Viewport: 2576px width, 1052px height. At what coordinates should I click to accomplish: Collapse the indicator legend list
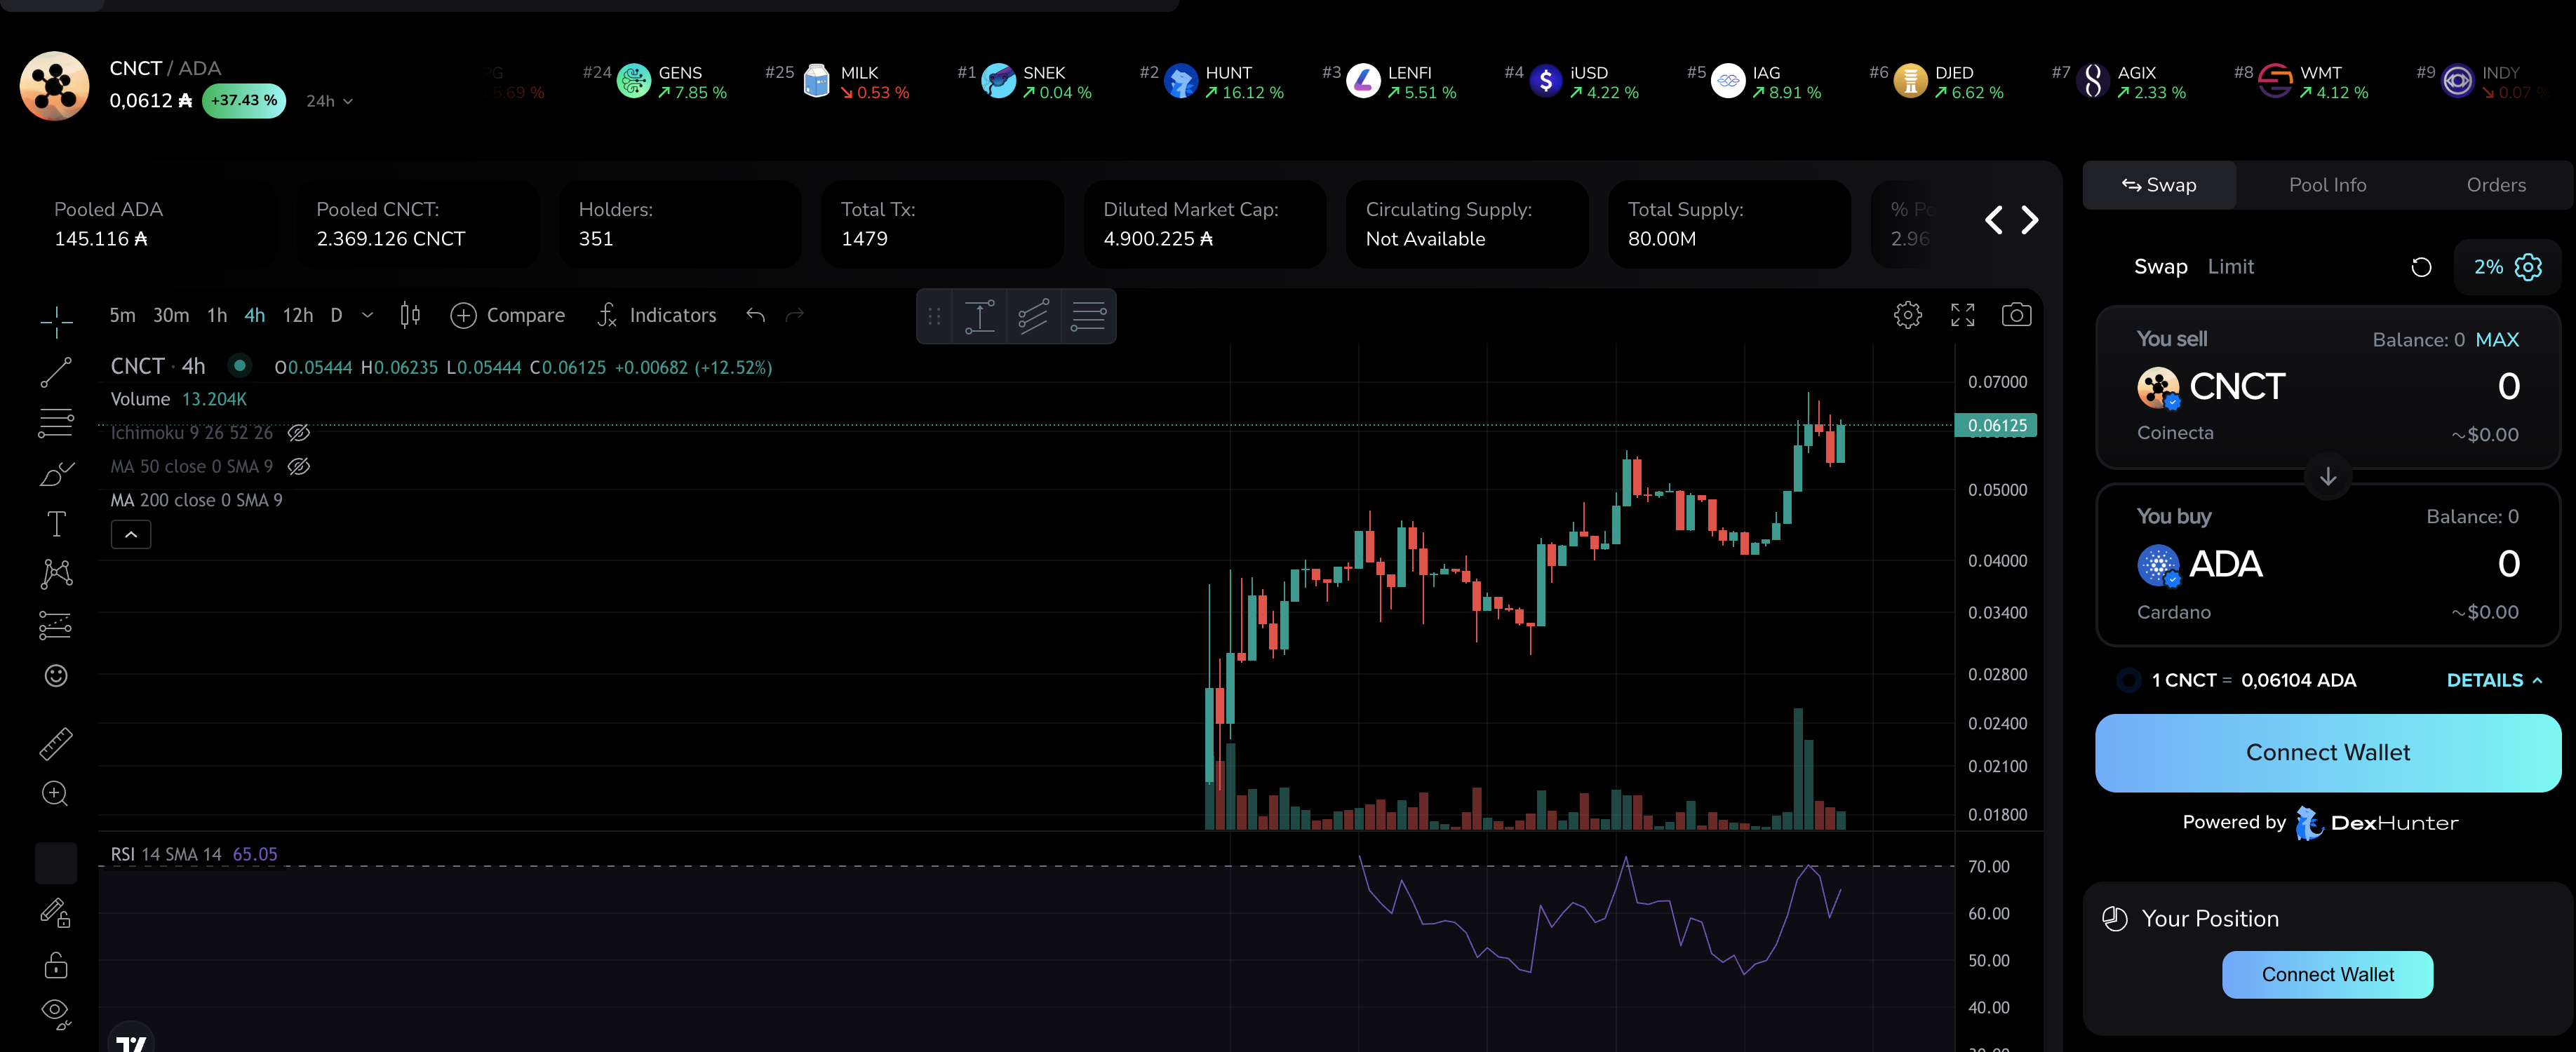pyautogui.click(x=131, y=535)
